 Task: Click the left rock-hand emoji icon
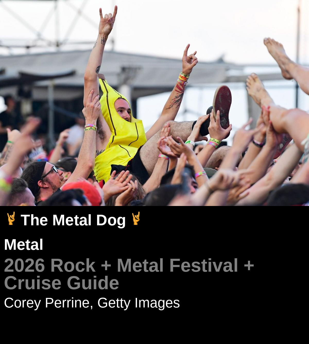pos(11,219)
